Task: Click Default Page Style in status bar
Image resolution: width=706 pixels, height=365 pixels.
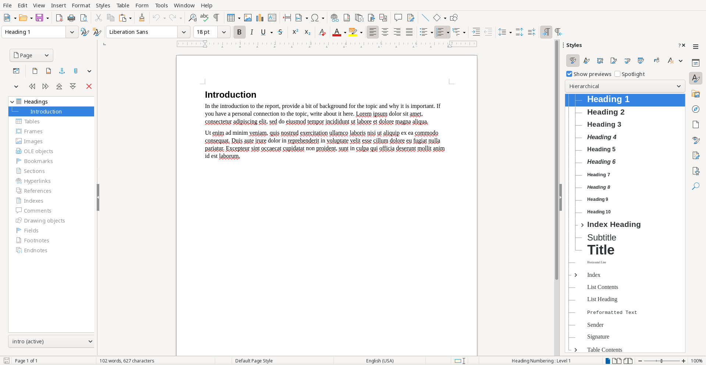Action: (x=254, y=361)
